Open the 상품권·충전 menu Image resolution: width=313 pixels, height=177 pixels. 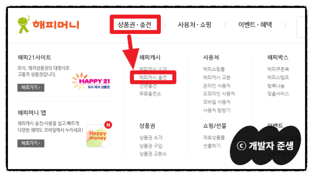click(134, 25)
